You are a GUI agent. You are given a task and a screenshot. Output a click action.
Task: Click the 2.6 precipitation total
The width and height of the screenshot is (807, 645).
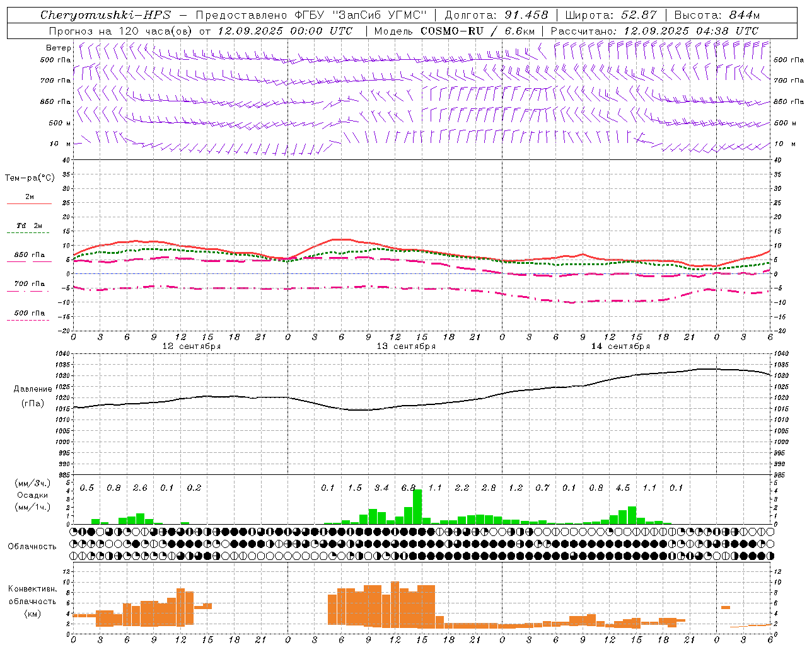click(x=140, y=488)
